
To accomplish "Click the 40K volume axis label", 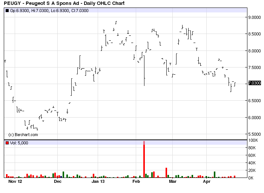I will coord(252,163).
